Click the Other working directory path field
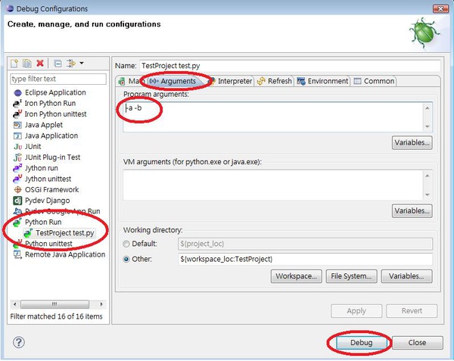The height and width of the screenshot is (361, 454). (x=305, y=259)
